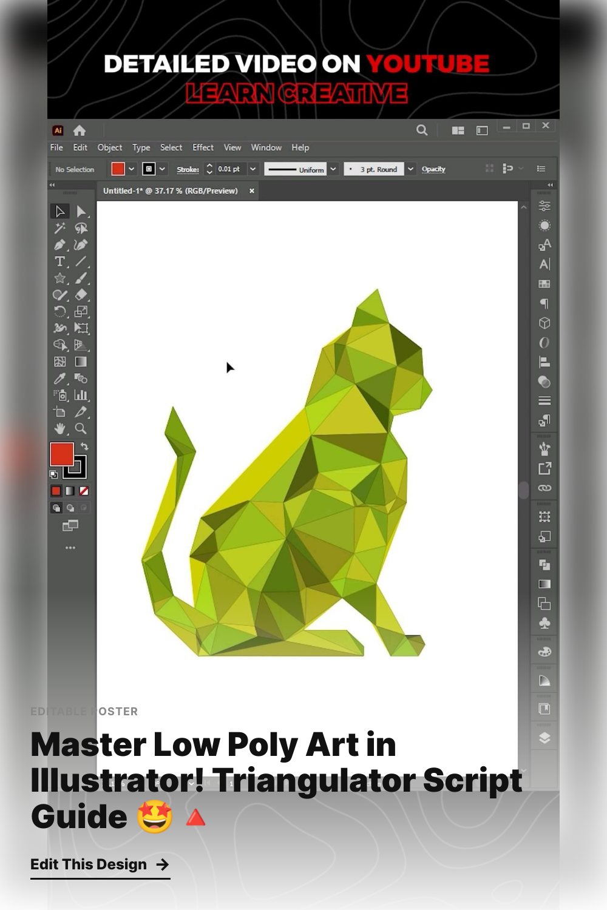Pick the Eraser tool
This screenshot has width=607, height=910.
[x=81, y=295]
